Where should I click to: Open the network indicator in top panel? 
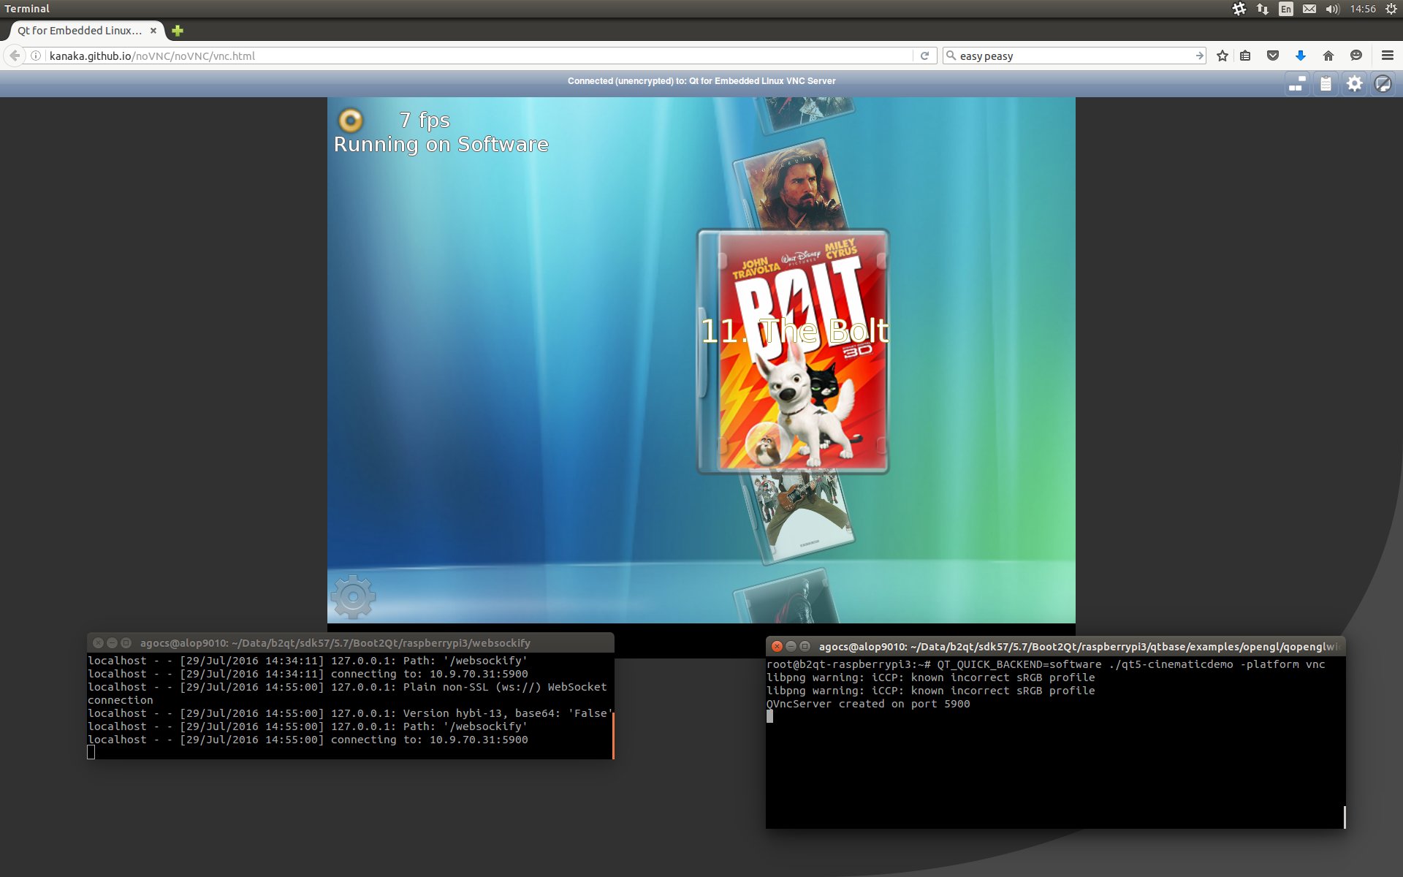coord(1263,9)
